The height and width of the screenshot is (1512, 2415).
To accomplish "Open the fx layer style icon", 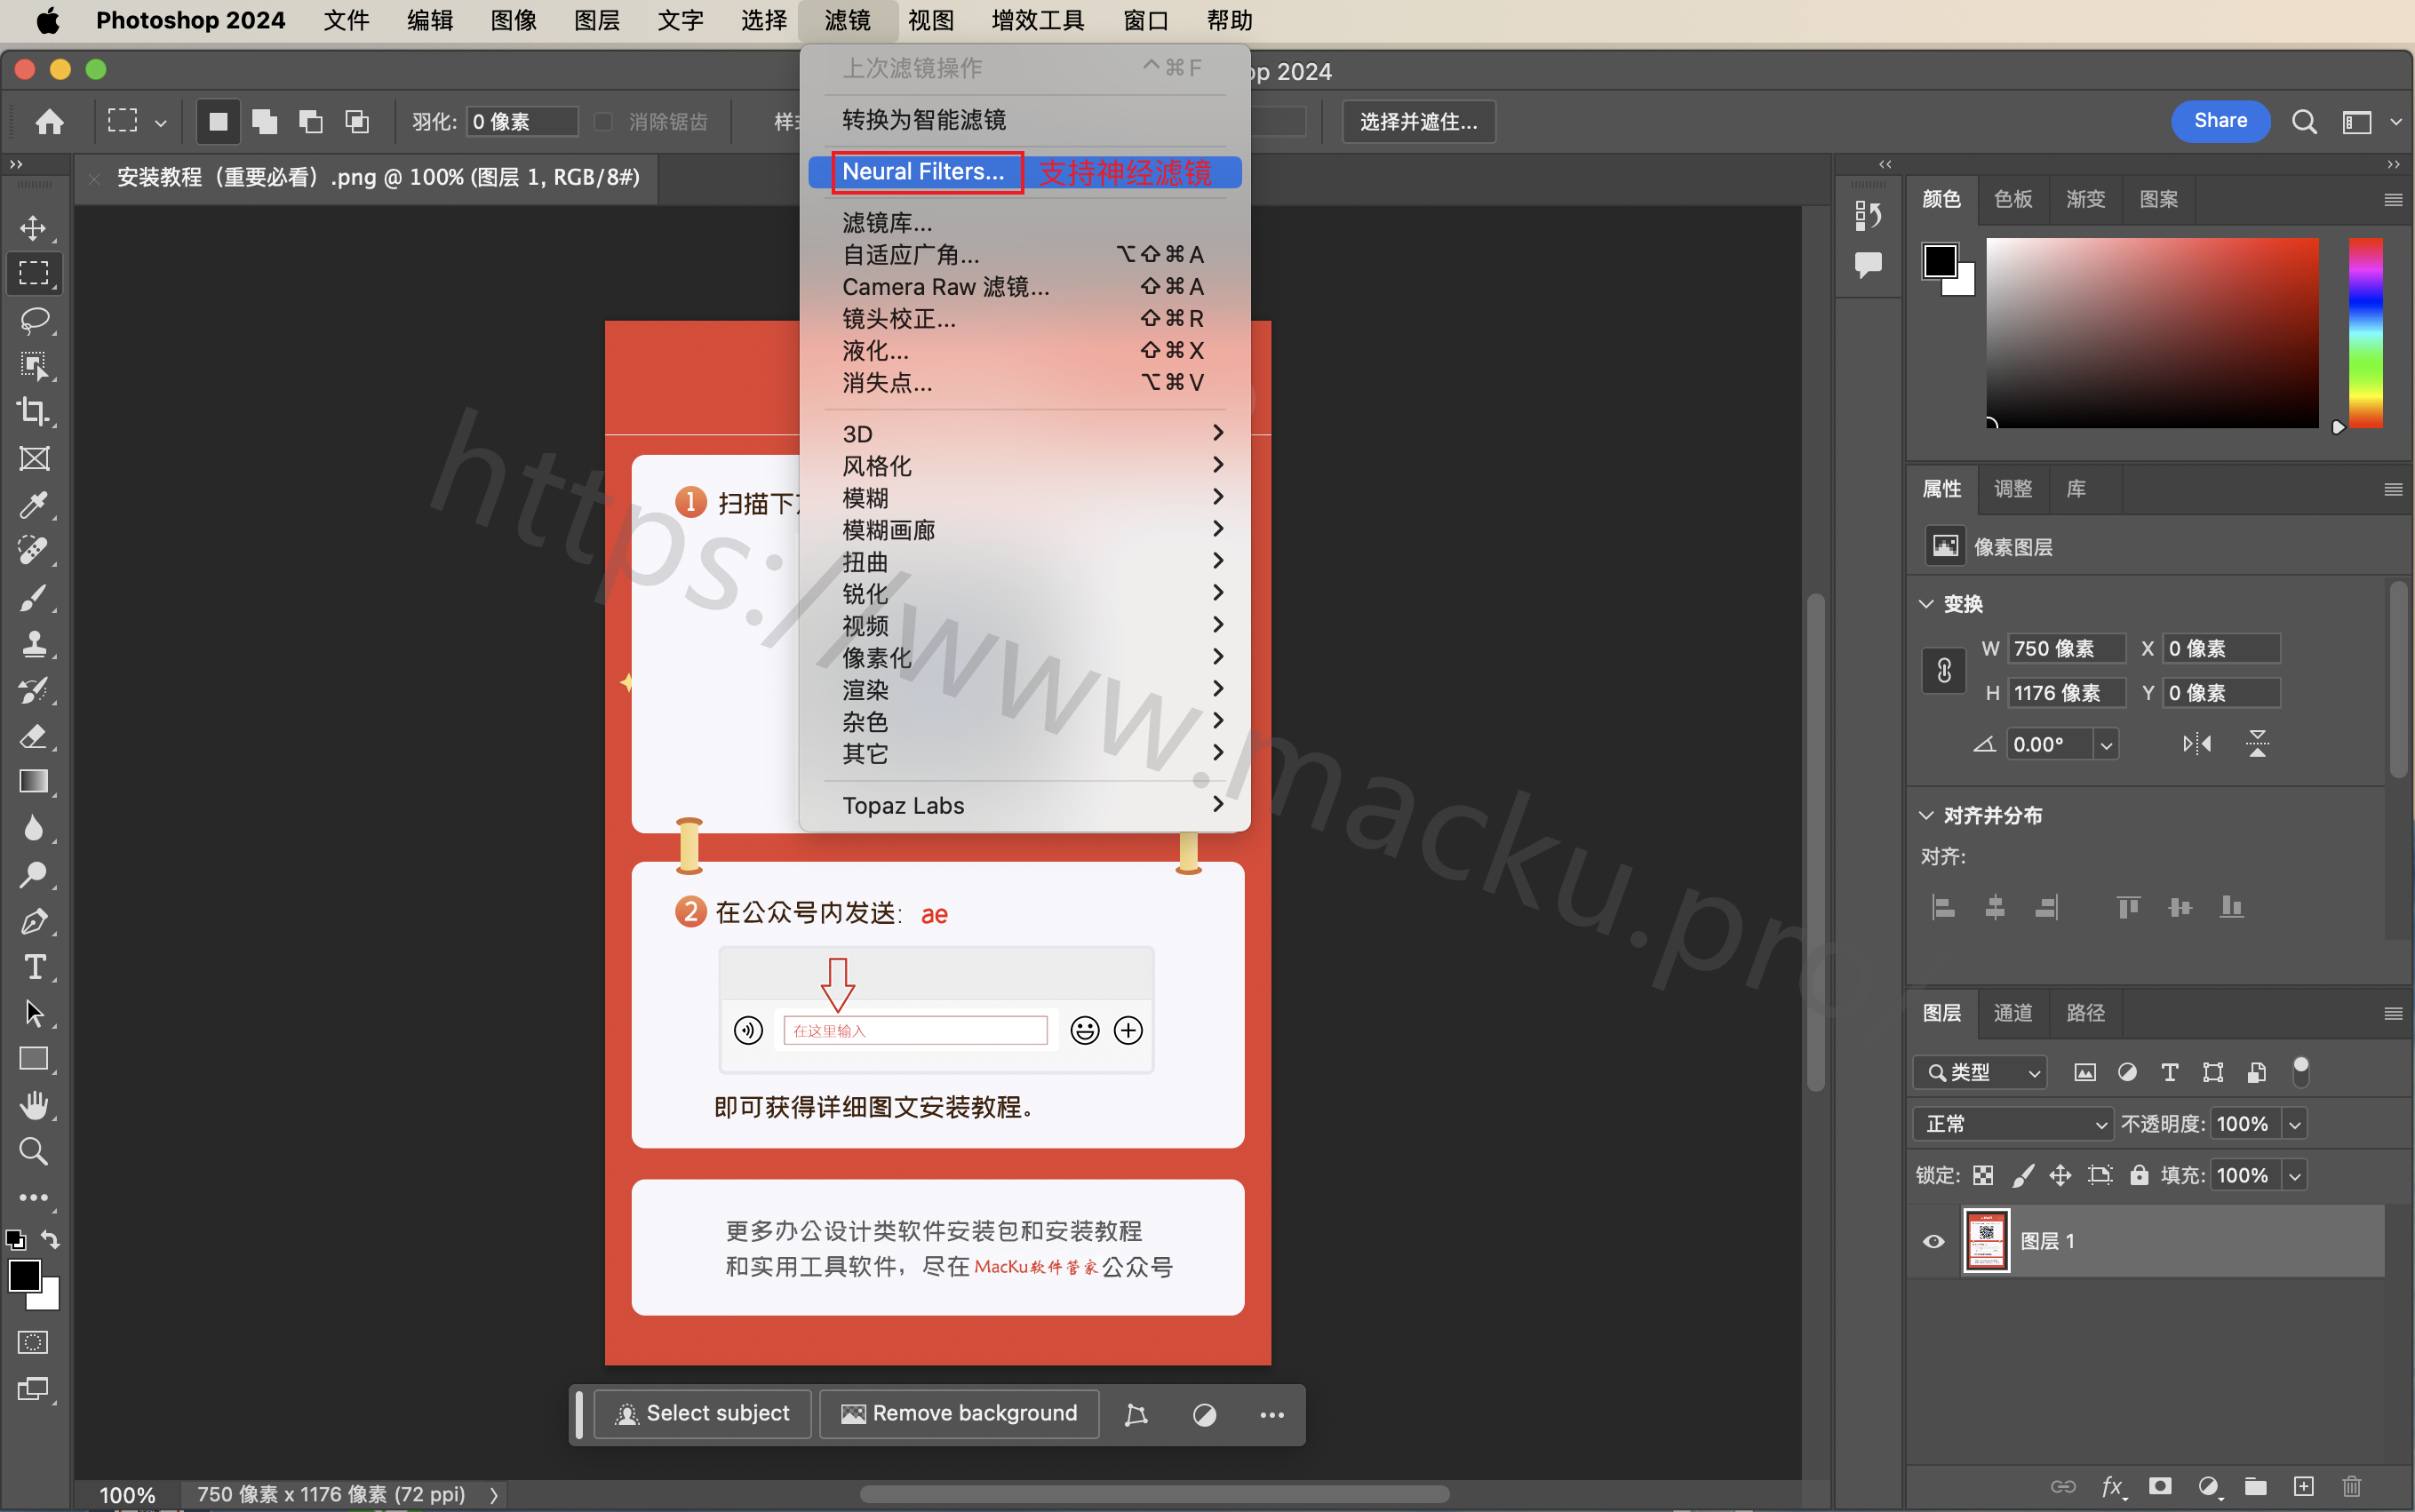I will [x=2112, y=1486].
